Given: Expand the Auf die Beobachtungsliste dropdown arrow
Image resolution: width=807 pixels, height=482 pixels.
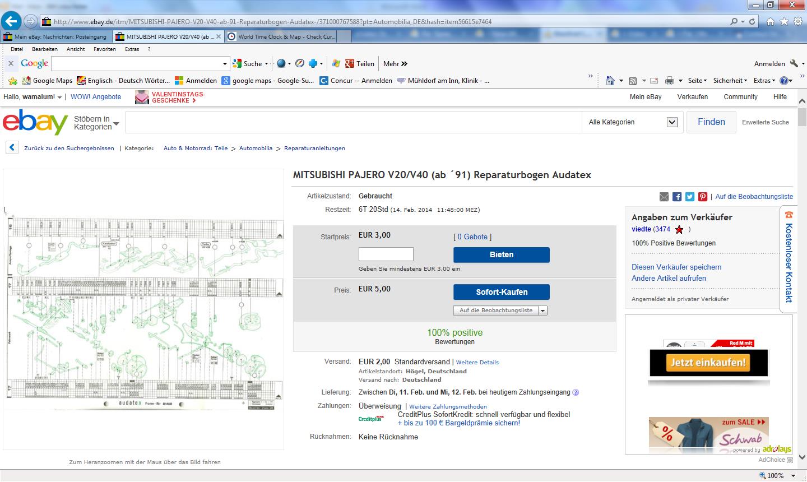Looking at the screenshot, I should [542, 310].
